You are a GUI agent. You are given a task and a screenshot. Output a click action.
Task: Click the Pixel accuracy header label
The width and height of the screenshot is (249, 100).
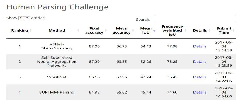(94, 30)
